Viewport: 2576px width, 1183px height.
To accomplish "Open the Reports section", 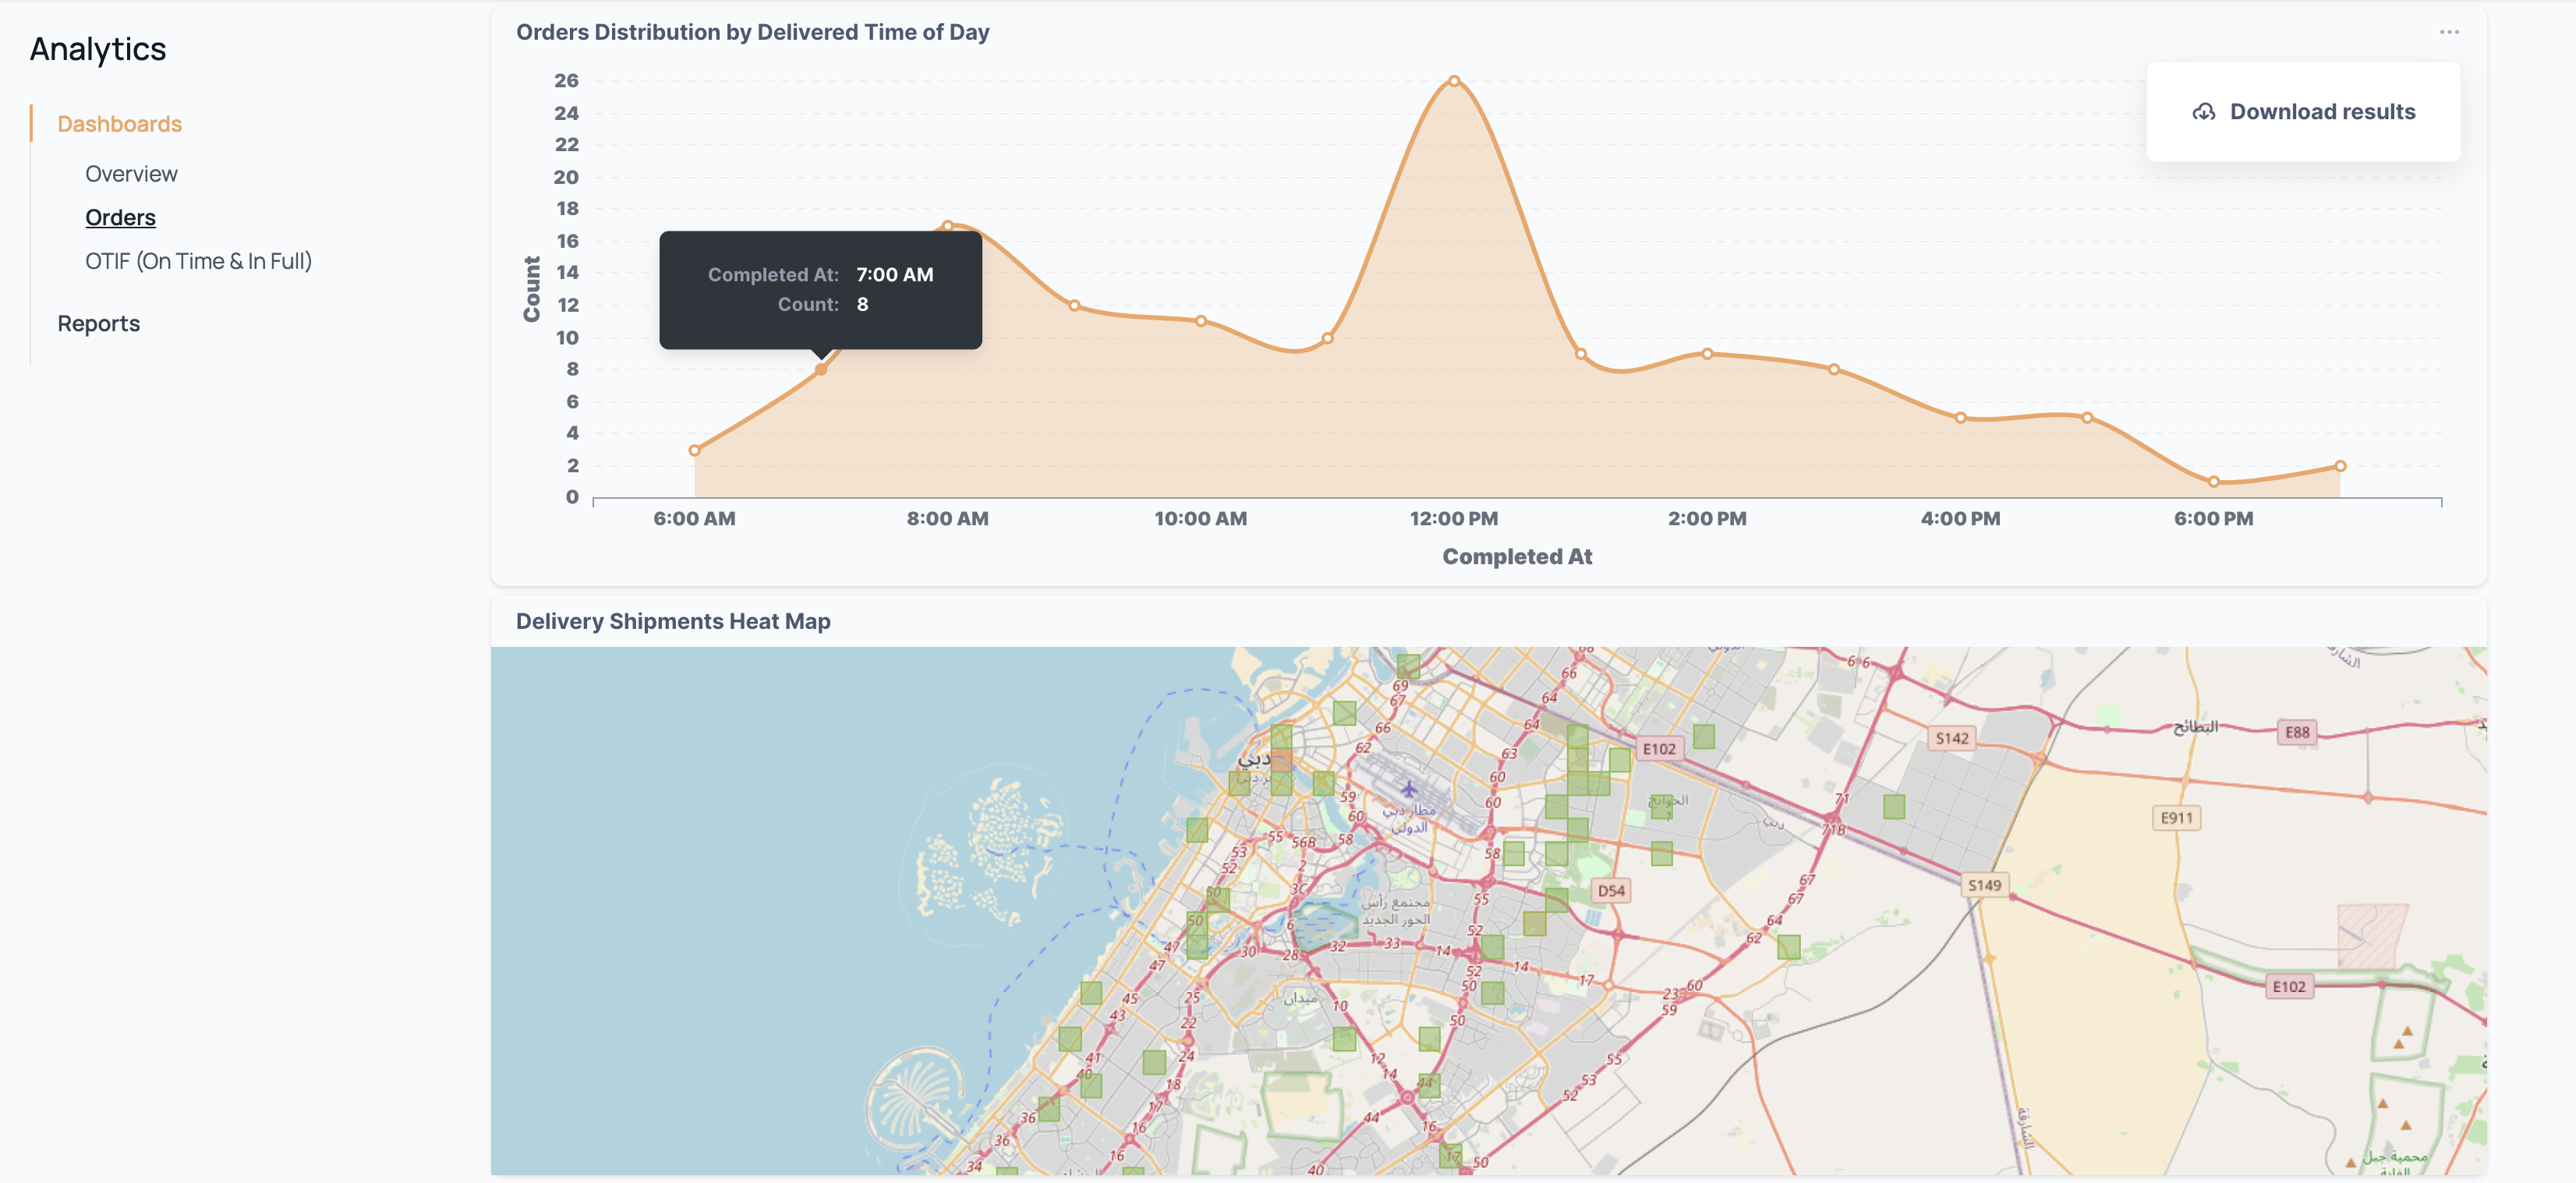I will [98, 323].
